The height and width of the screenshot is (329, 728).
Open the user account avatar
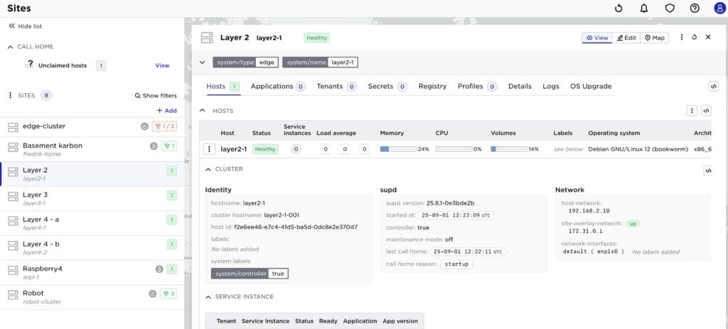click(x=719, y=9)
